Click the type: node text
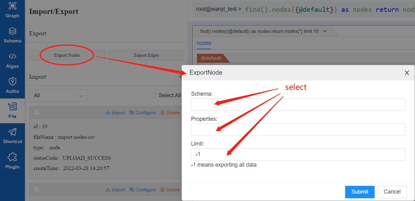The height and width of the screenshot is (201, 415). point(47,147)
